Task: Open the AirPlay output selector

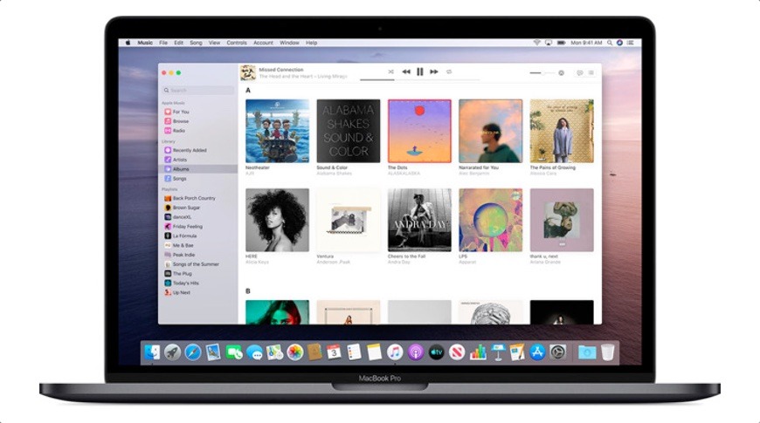Action: 562,73
